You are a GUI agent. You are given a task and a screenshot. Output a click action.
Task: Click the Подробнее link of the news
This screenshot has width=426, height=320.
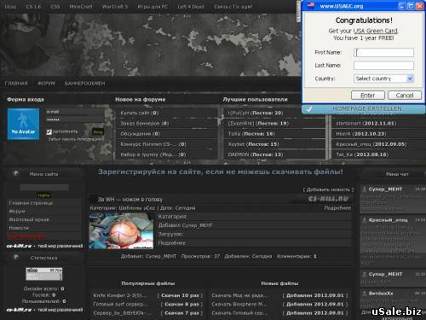tap(337, 208)
